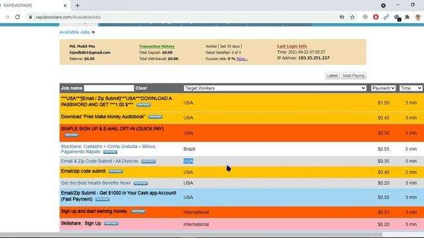424x238 pixels.
Task: Open the Email/zip code submit job
Action: coord(83,171)
